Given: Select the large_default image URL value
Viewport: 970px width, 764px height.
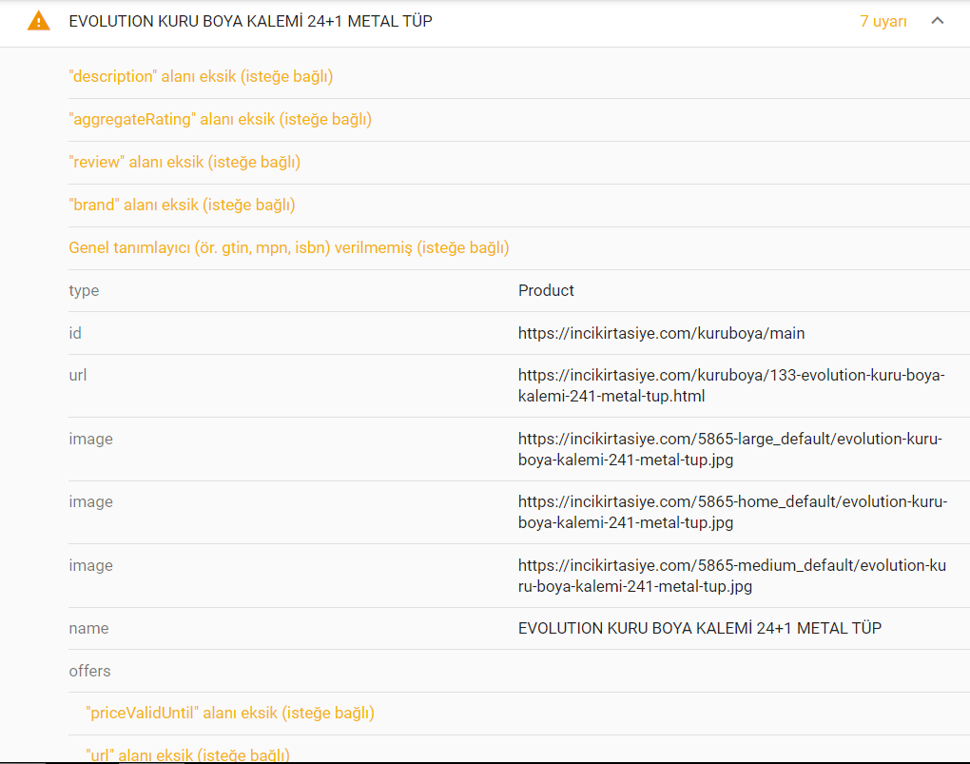Looking at the screenshot, I should 730,449.
